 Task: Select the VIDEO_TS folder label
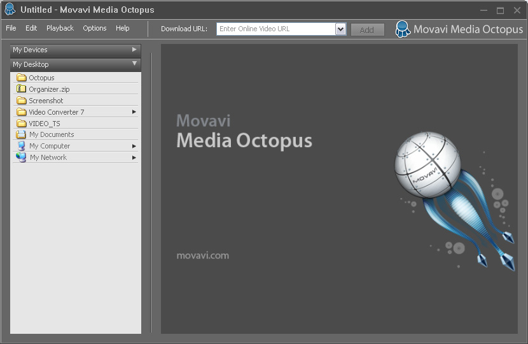tap(45, 124)
